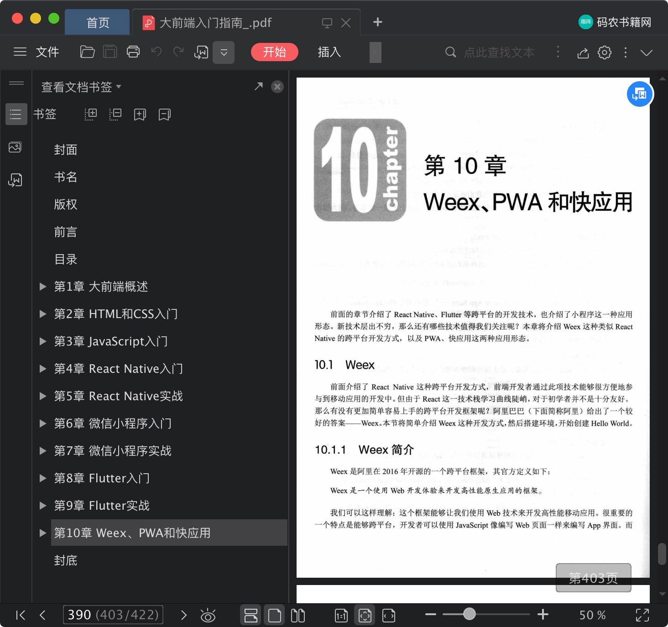Viewport: 668px width, 627px height.
Task: Click the page number field 390
Action: pyautogui.click(x=113, y=615)
